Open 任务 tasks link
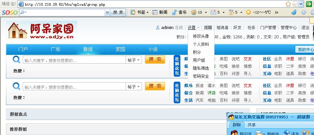The height and width of the screenshot is (135, 314). pos(251,28)
